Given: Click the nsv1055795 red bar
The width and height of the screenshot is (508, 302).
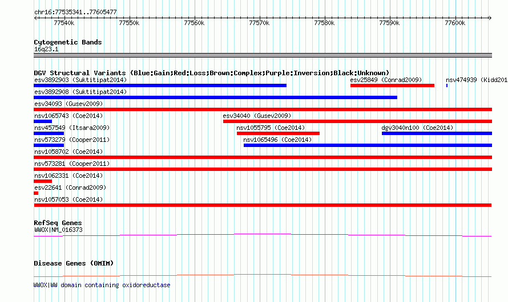Looking at the screenshot, I should tap(278, 133).
